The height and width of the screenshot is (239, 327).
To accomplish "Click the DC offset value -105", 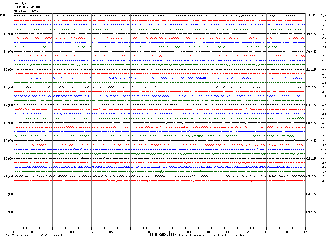I will coord(323,74).
